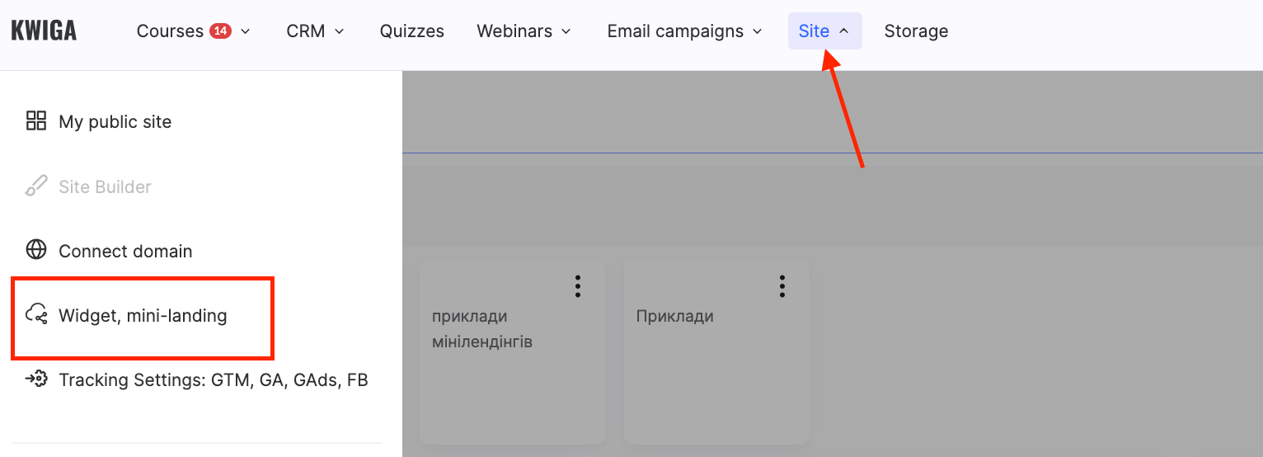
Task: Select Widget, mini-landing
Action: [x=143, y=315]
